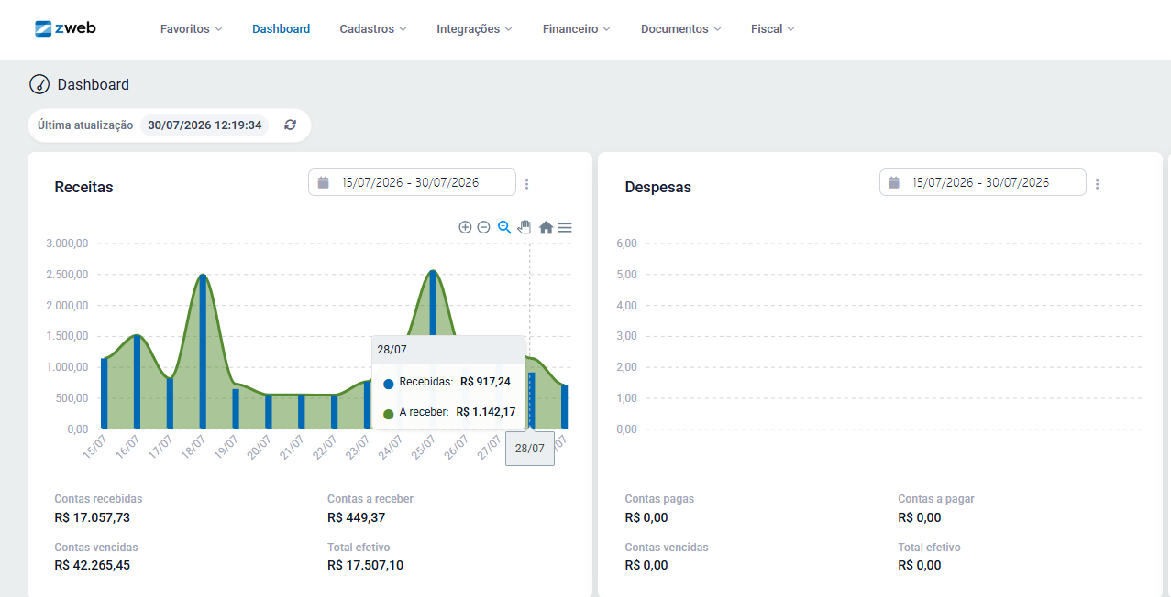Click the calendar icon in Despesas date field
Viewport: 1171px width, 597px height.
[894, 182]
